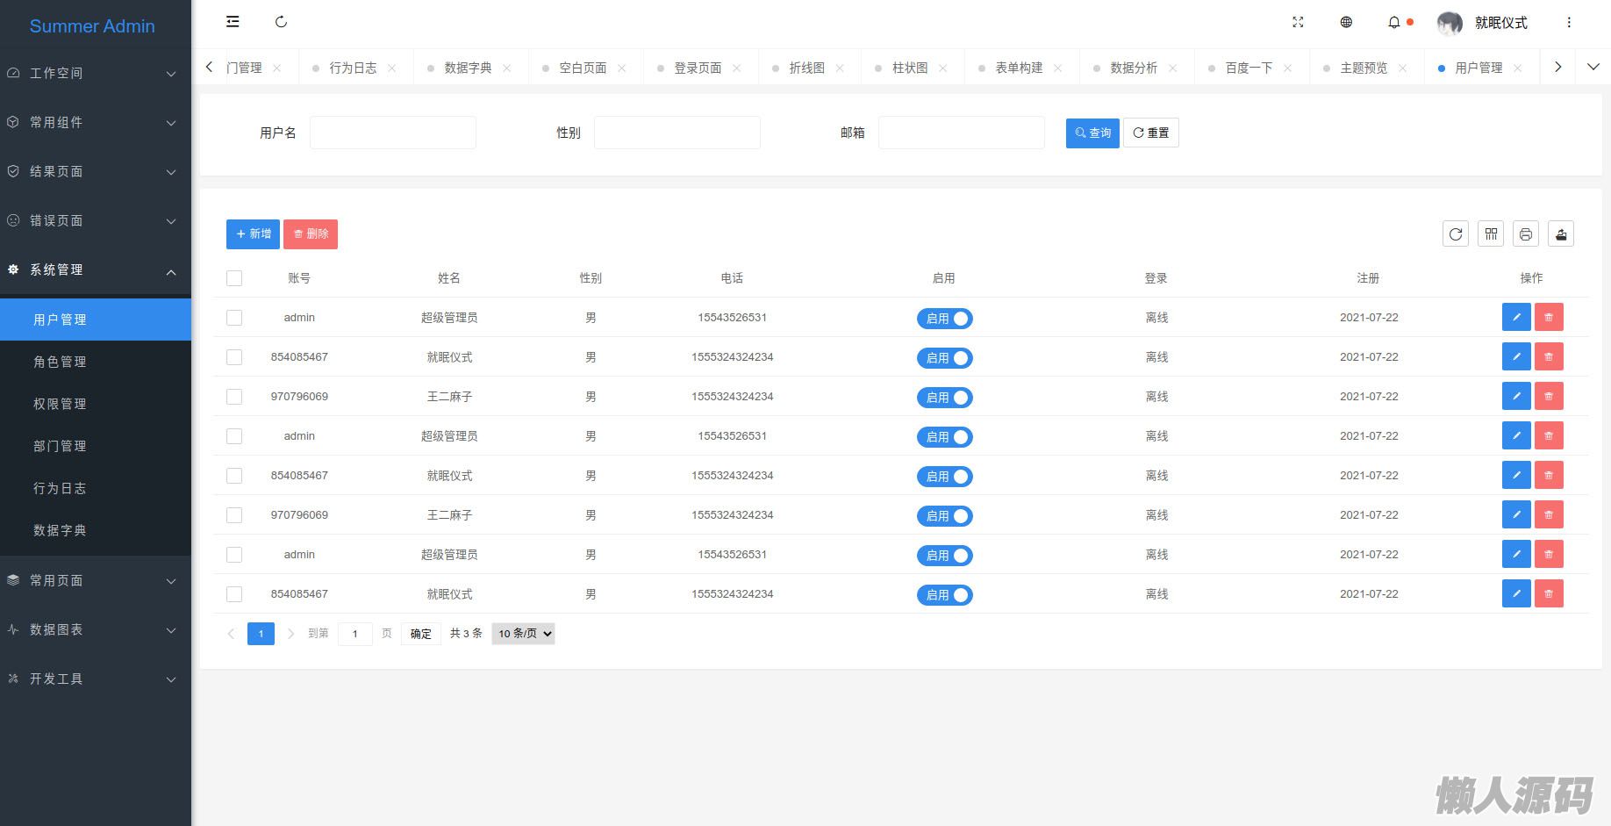Print the table using the printer icon
The width and height of the screenshot is (1611, 826).
1526,233
